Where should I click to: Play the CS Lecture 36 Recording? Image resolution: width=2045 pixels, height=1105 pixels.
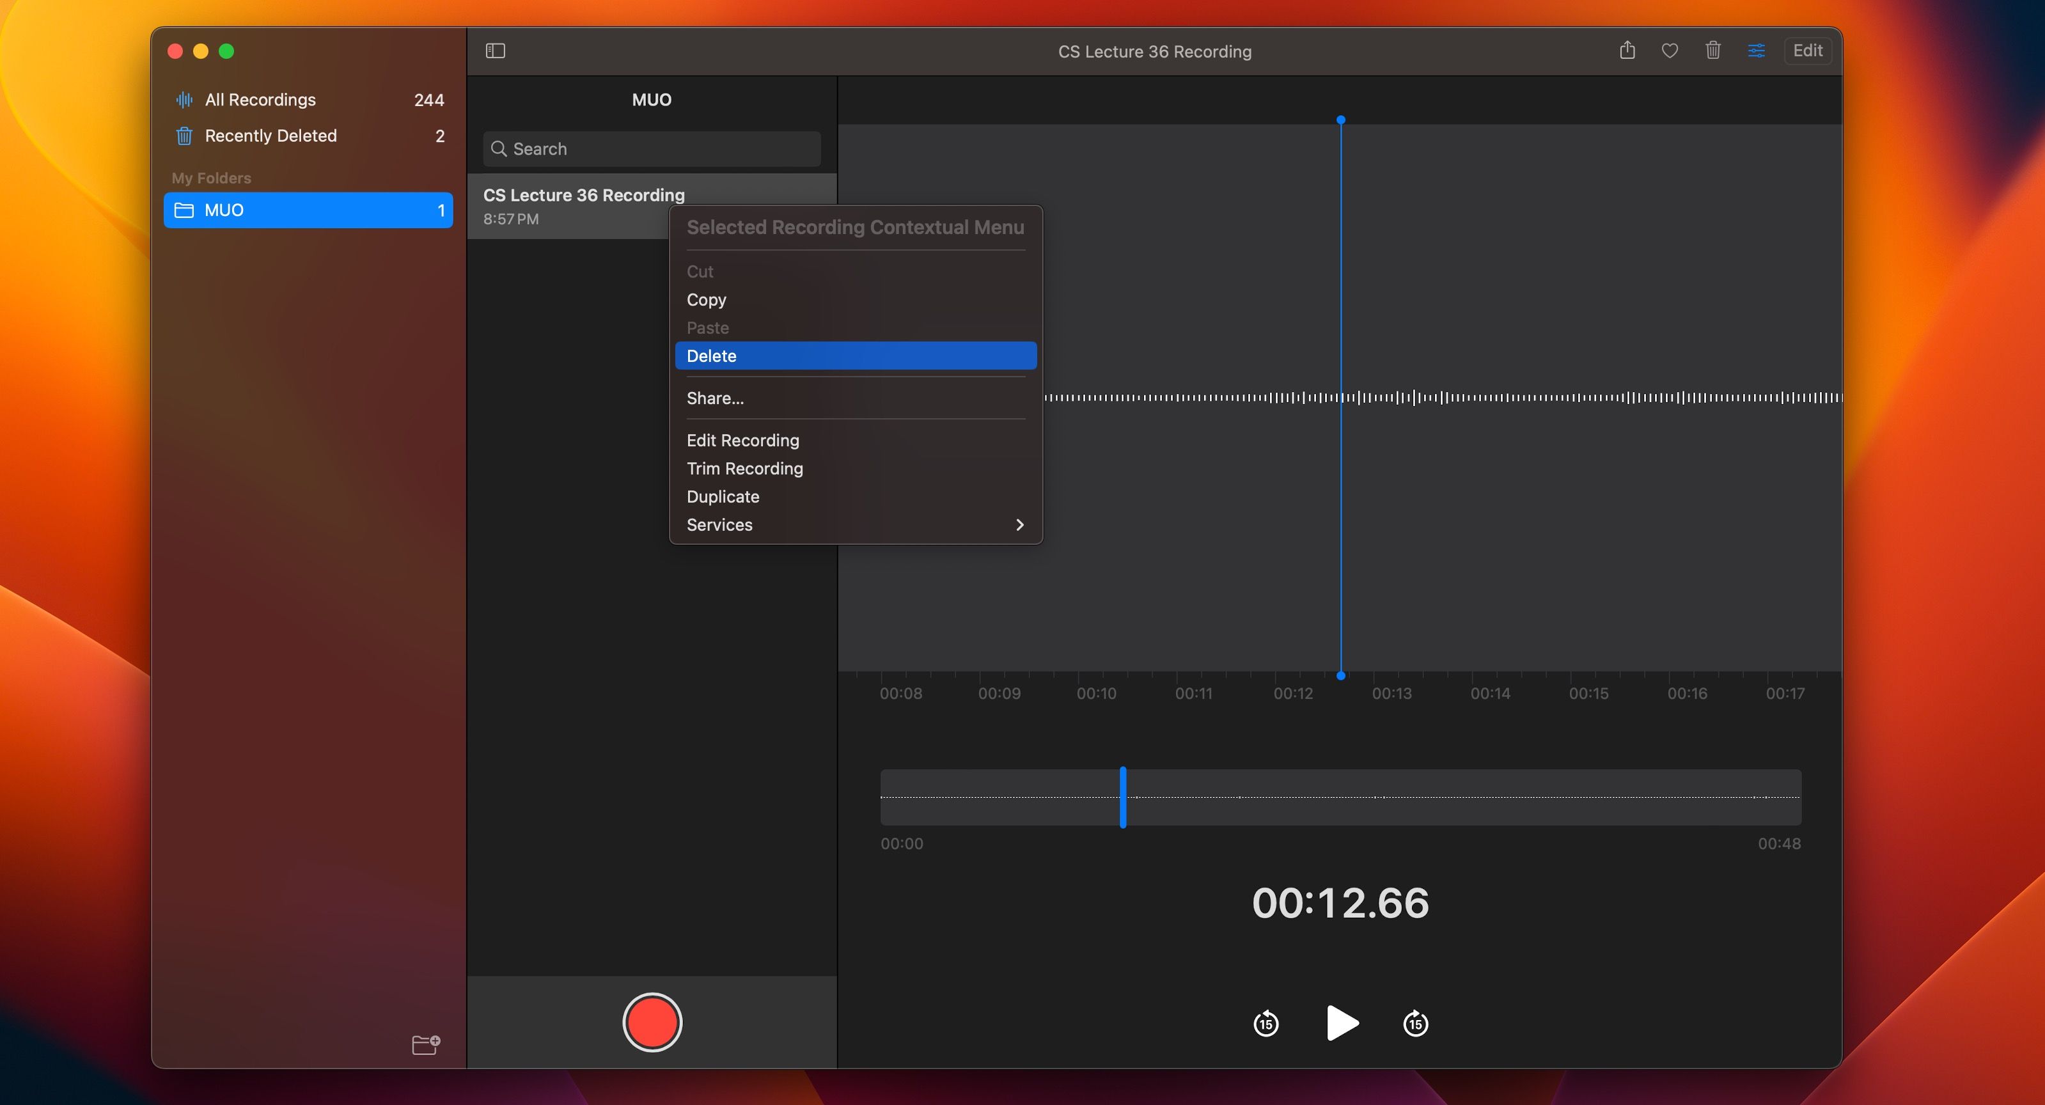coord(1340,1023)
